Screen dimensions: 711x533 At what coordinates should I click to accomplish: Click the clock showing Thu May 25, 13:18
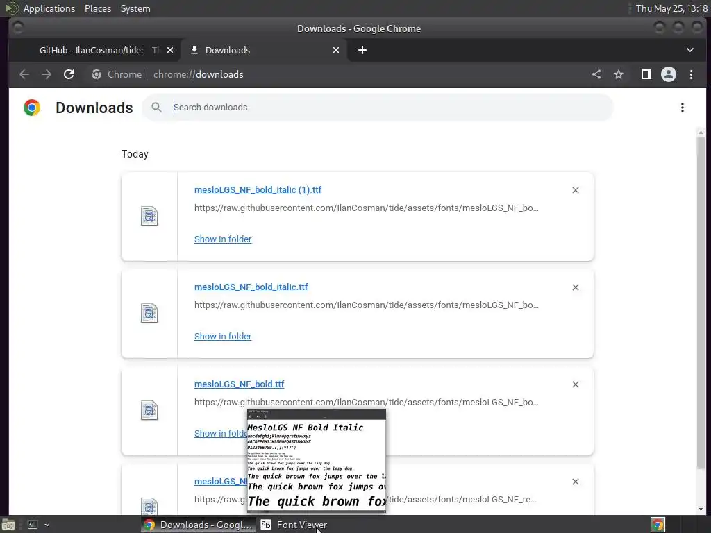click(671, 8)
